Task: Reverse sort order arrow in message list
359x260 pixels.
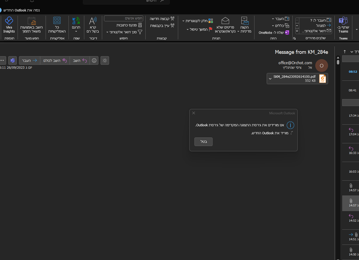Action: click(345, 52)
